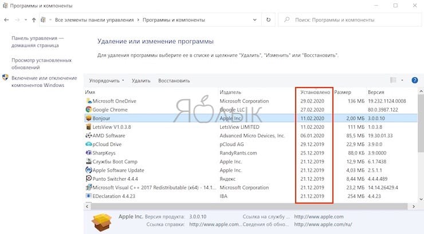Expand the address bar history dropdown
The image size is (424, 234).
point(255,19)
